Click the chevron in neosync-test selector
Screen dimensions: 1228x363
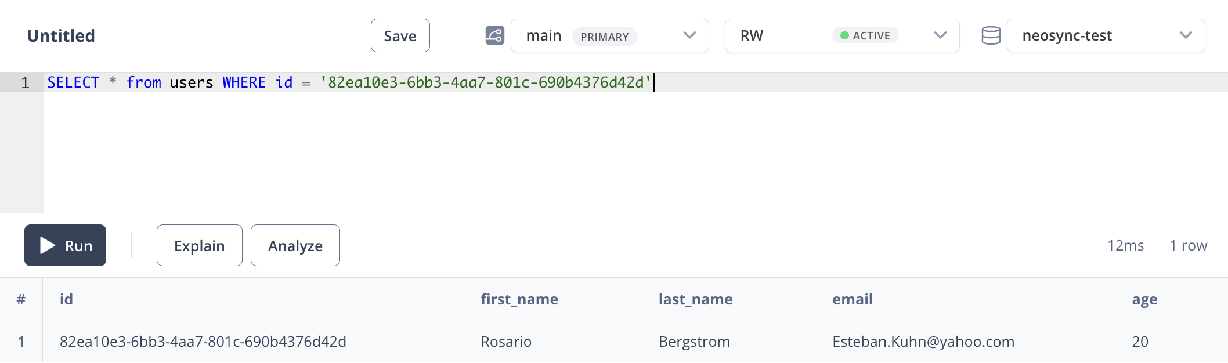1186,35
